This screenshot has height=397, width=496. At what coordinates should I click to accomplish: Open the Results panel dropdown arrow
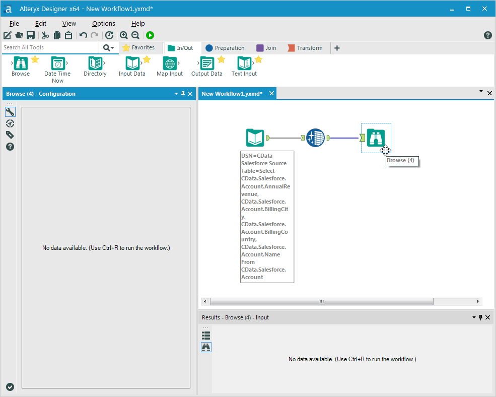(474, 317)
